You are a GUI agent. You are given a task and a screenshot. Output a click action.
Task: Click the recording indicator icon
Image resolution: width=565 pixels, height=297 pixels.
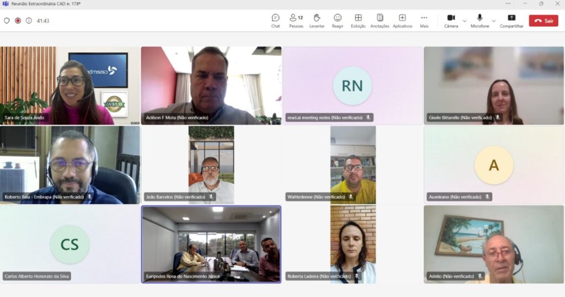(x=18, y=20)
